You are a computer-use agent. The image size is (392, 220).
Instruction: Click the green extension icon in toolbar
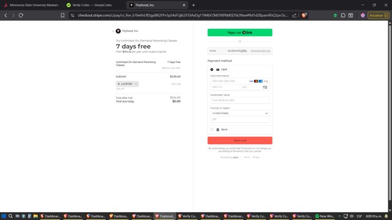point(335,15)
